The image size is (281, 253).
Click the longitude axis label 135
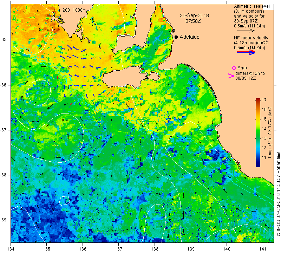click(x=47, y=249)
